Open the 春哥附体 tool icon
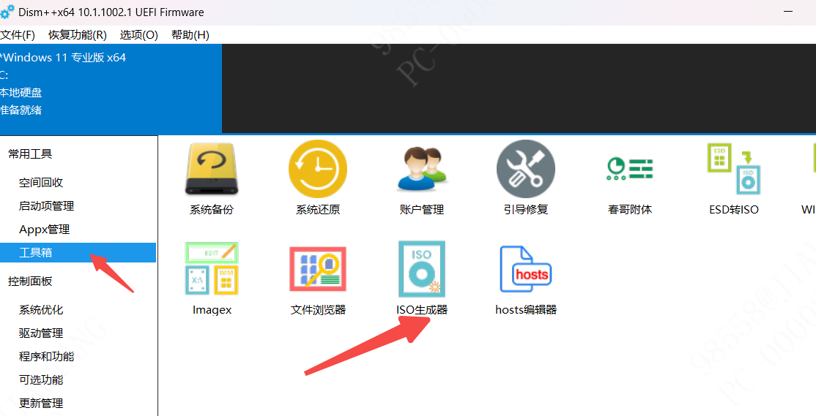This screenshot has height=416, width=816. point(630,169)
